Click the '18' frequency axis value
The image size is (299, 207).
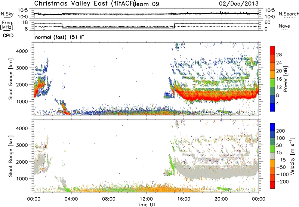(25, 22)
